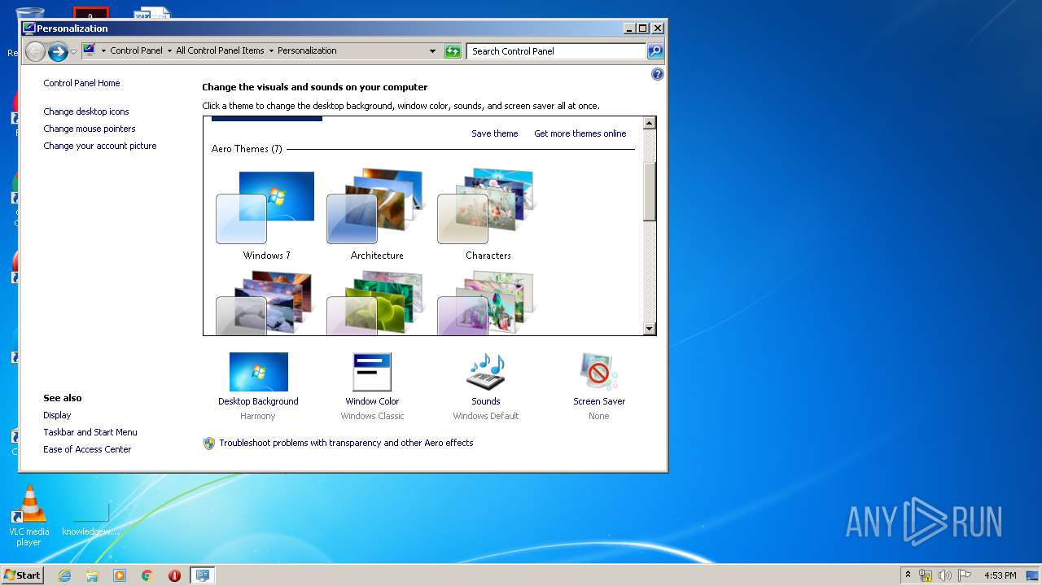Open Taskbar and Start Menu link
This screenshot has width=1042, height=586.
[90, 432]
